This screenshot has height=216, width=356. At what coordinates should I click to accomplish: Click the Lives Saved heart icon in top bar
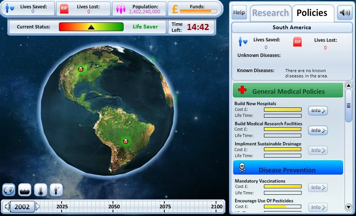coord(10,8)
